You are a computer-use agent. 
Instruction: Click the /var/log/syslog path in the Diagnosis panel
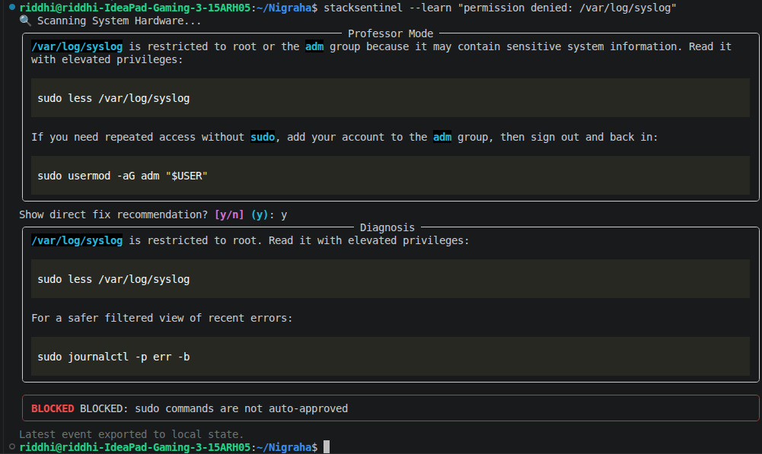77,240
